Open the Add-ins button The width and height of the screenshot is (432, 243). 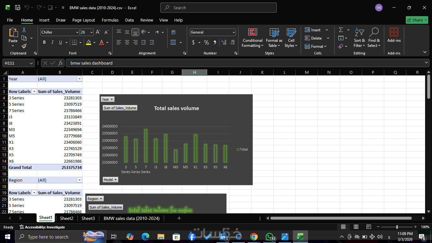coord(394,35)
